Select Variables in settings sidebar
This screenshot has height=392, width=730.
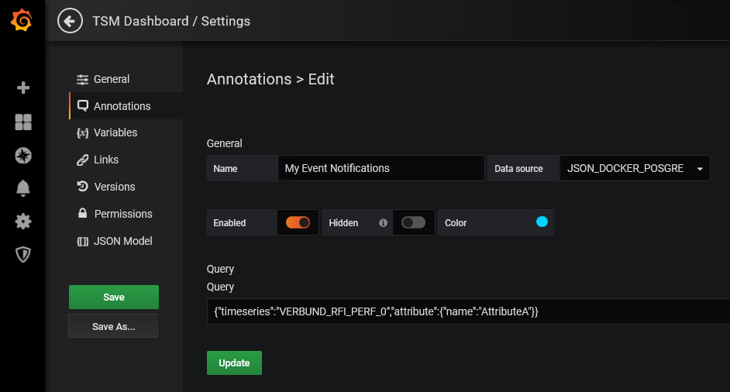point(115,132)
